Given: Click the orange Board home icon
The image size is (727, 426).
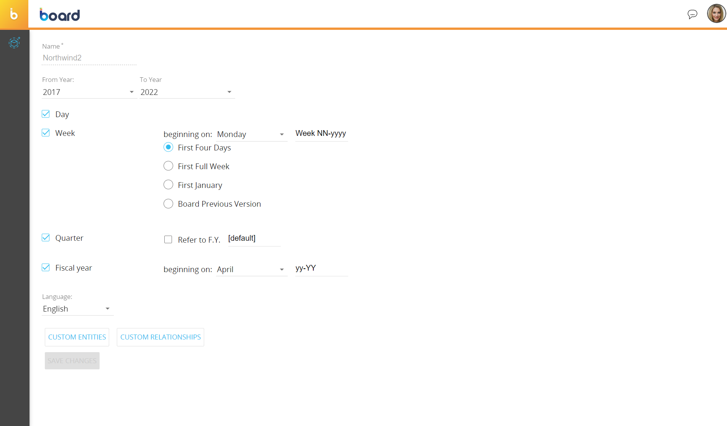Looking at the screenshot, I should click(14, 15).
